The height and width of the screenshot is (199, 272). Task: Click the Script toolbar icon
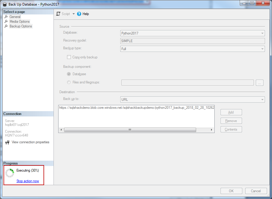(x=58, y=14)
